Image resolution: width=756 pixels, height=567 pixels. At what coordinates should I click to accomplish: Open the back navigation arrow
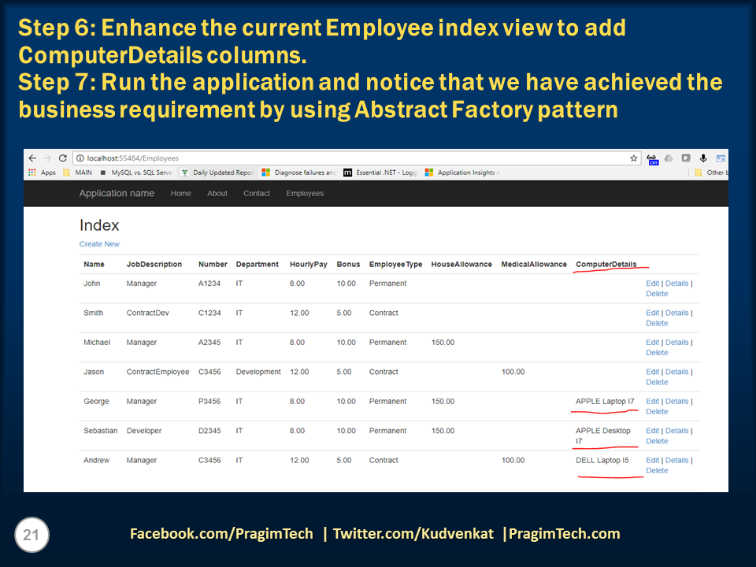[32, 157]
